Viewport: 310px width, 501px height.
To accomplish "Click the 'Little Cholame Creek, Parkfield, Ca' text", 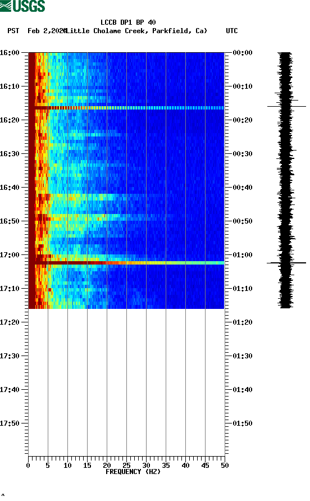I will 136,31.
